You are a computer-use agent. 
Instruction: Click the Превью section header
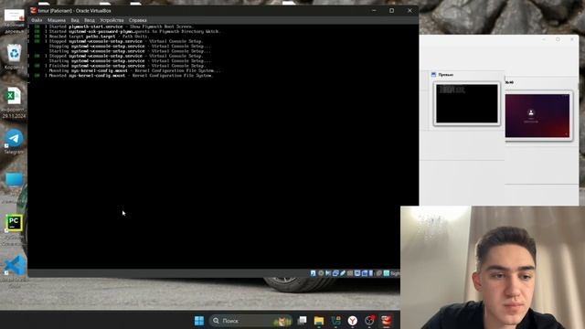click(442, 75)
